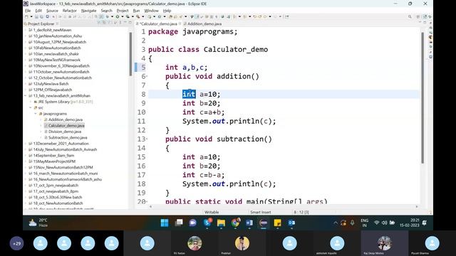Click Writable in the status bar
The height and width of the screenshot is (256, 456).
[212, 212]
